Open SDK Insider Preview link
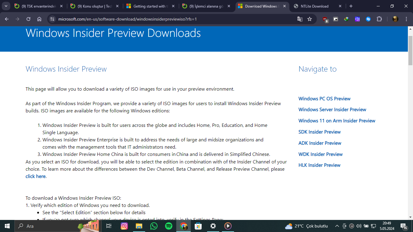Screen dimensions: 413x232 pyautogui.click(x=320, y=132)
